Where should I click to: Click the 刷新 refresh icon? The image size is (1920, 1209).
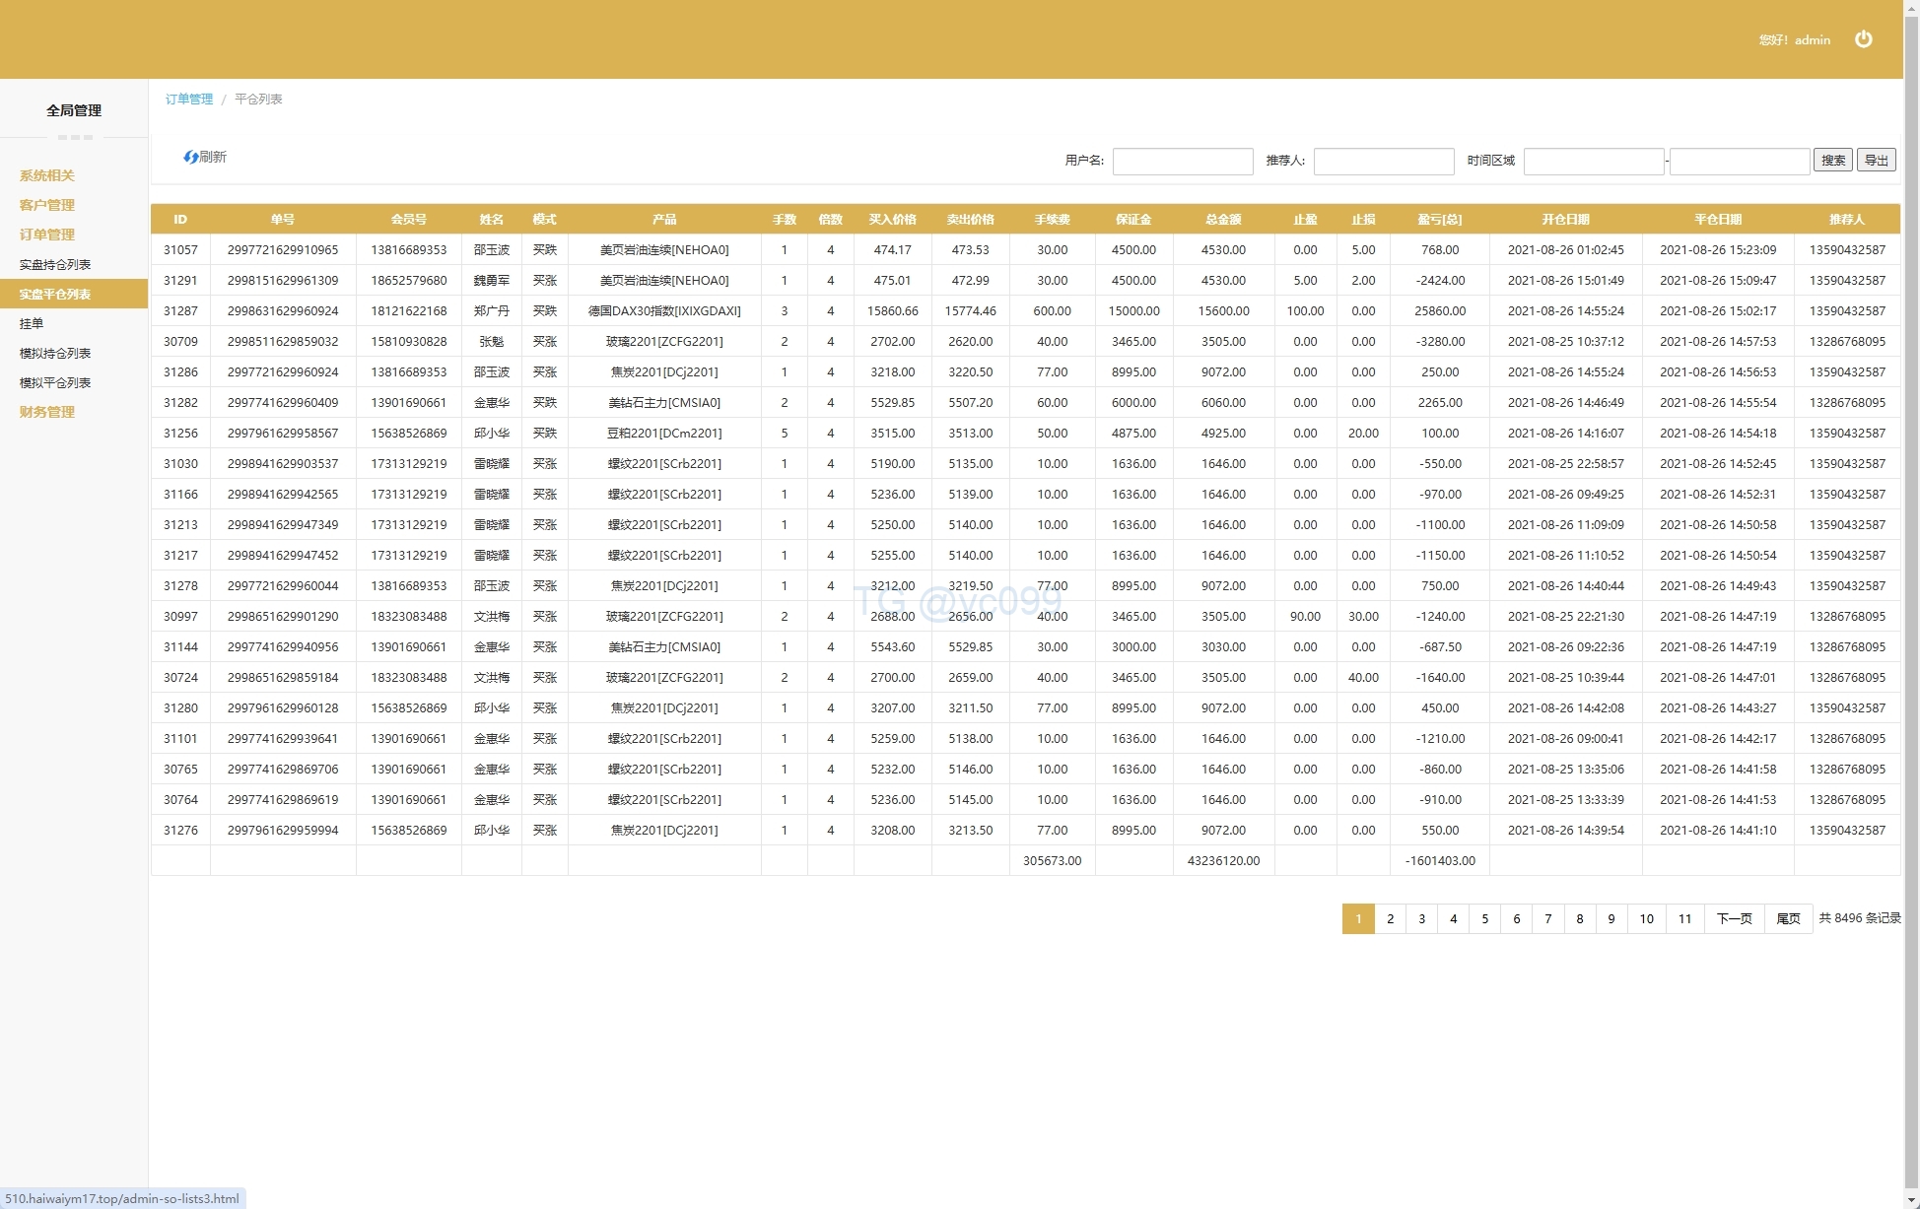191,158
